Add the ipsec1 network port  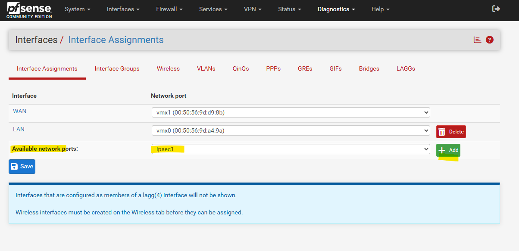coord(448,150)
